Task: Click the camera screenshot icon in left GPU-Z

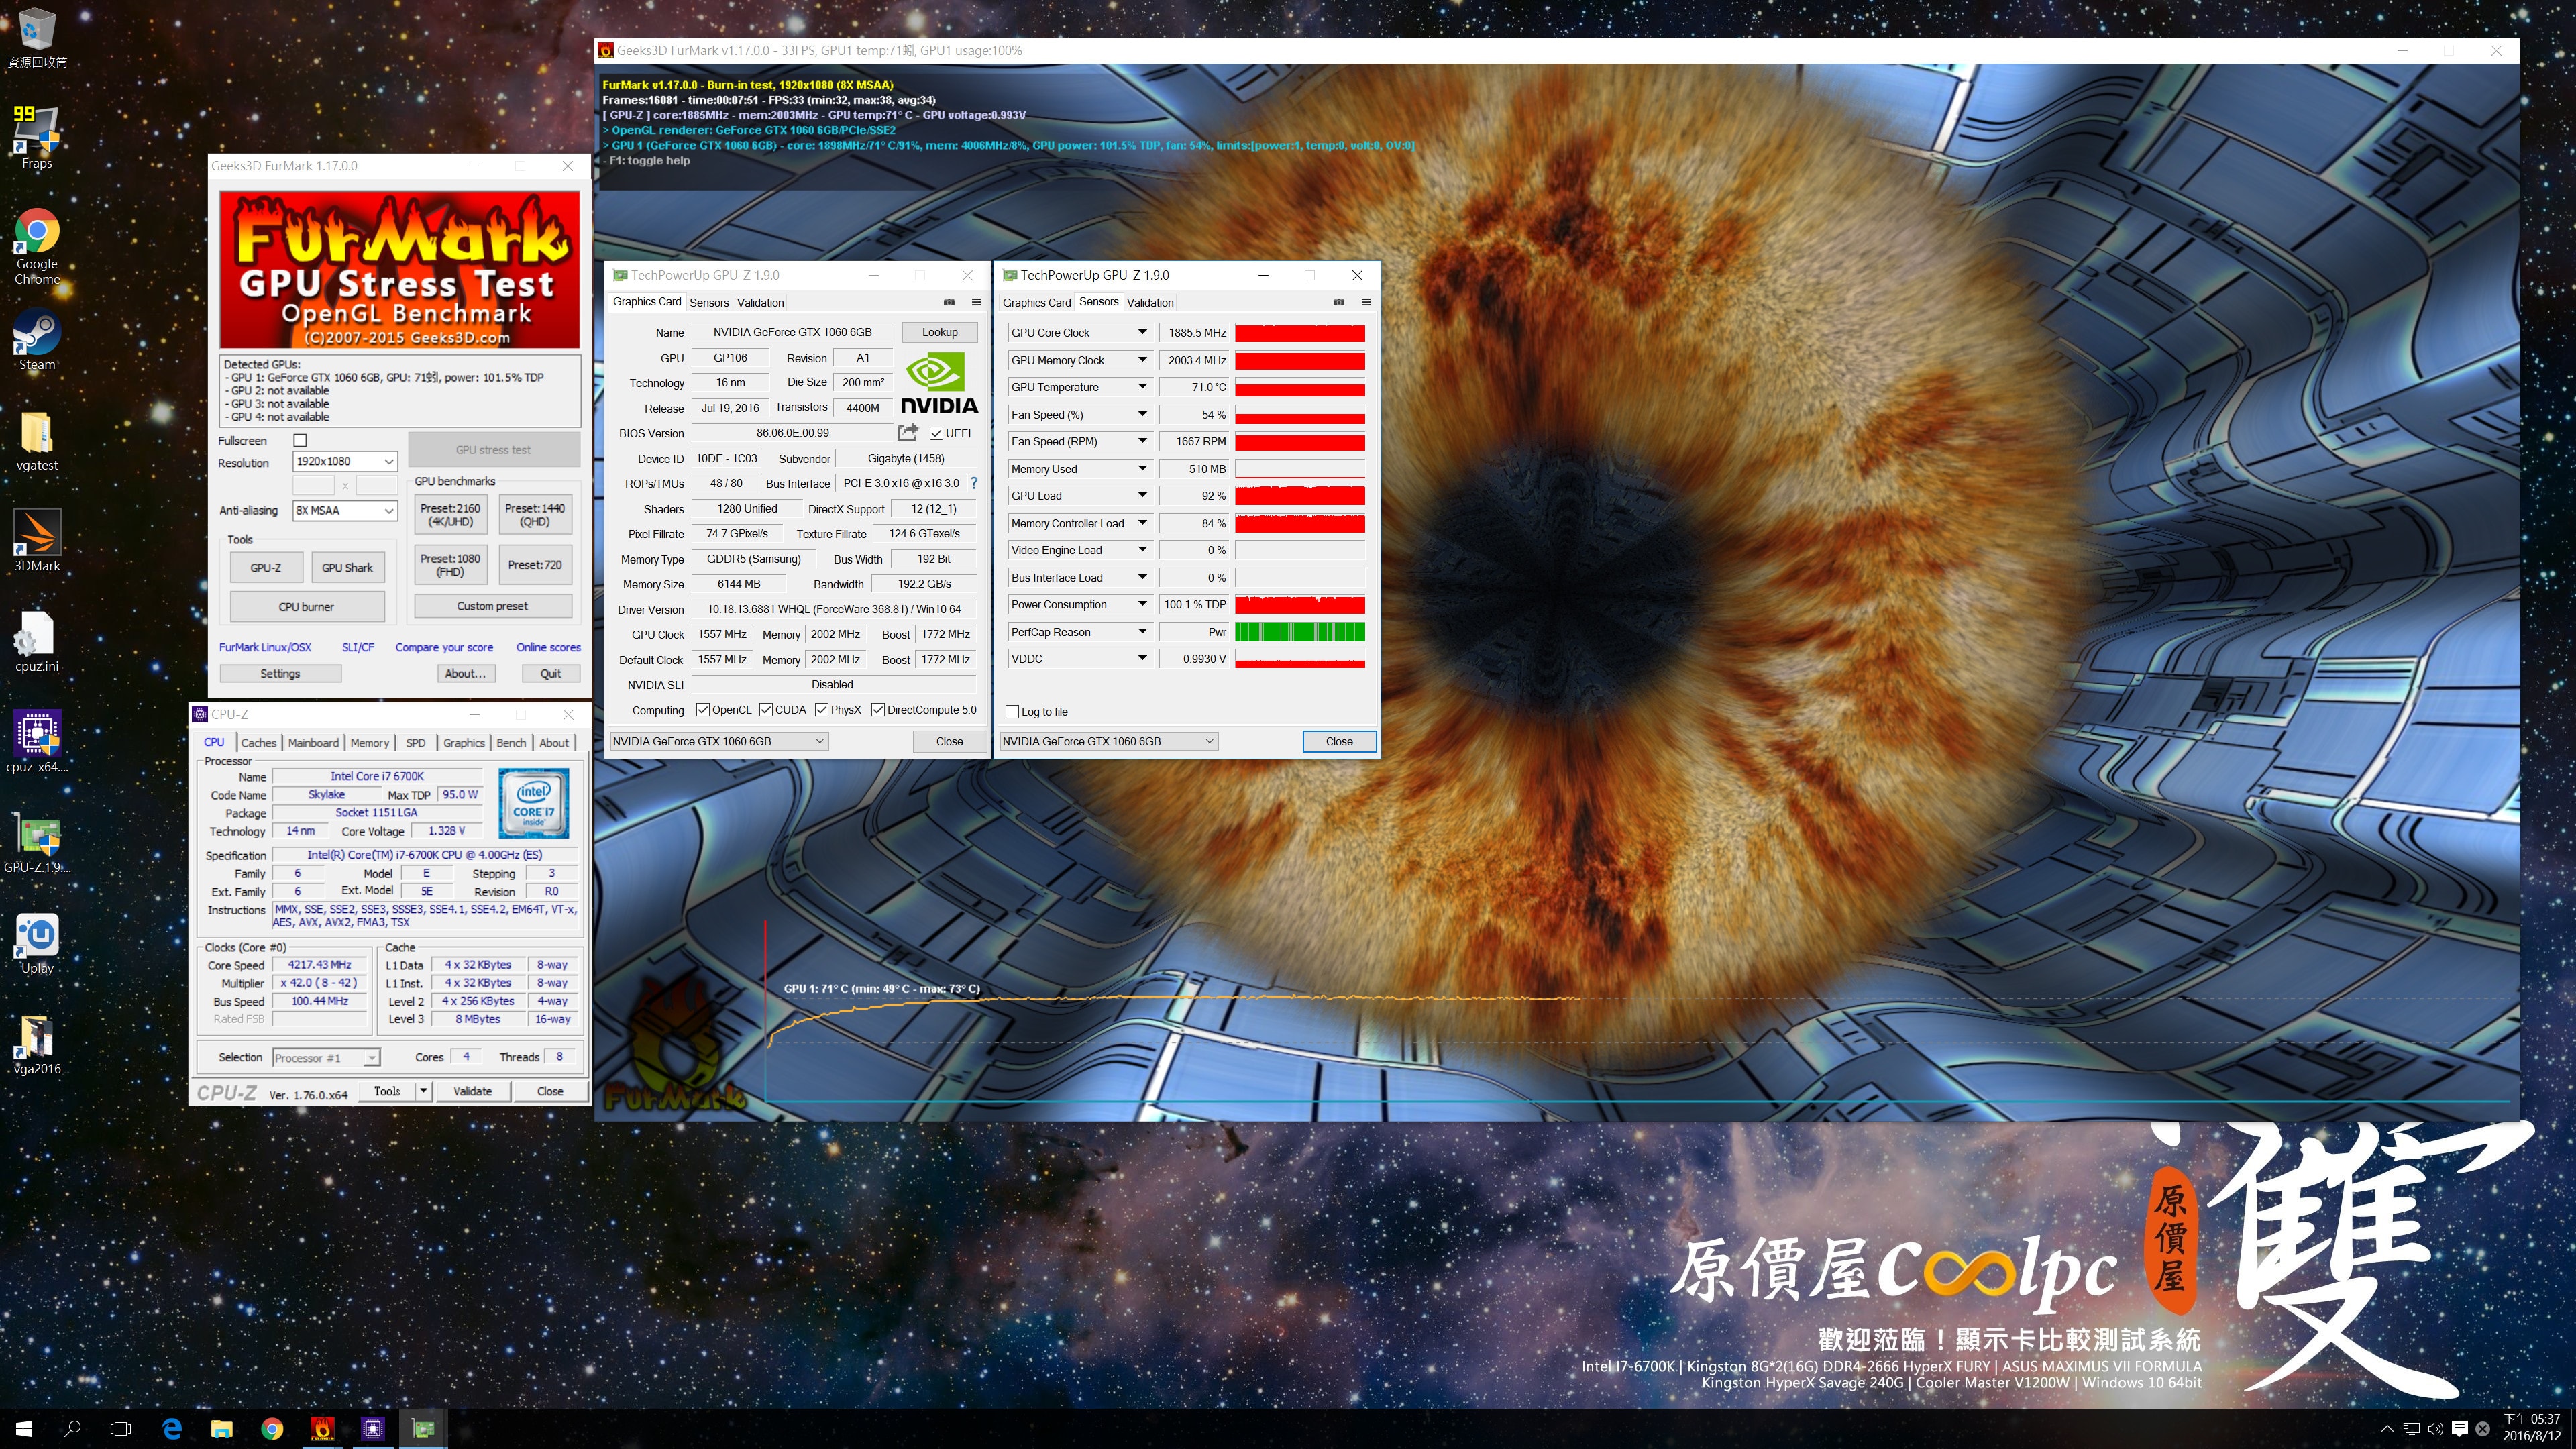Action: click(x=949, y=302)
